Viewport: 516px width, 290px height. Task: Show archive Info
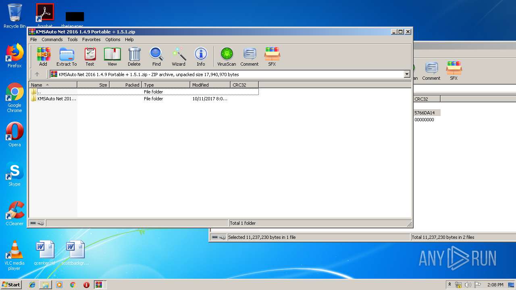(201, 56)
